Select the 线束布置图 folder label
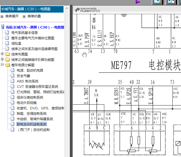This screenshot has width=181, height=157. click(x=19, y=54)
